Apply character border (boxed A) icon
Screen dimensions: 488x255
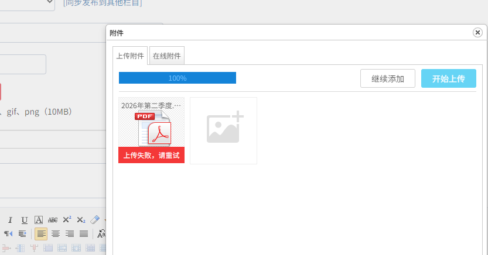point(38,220)
